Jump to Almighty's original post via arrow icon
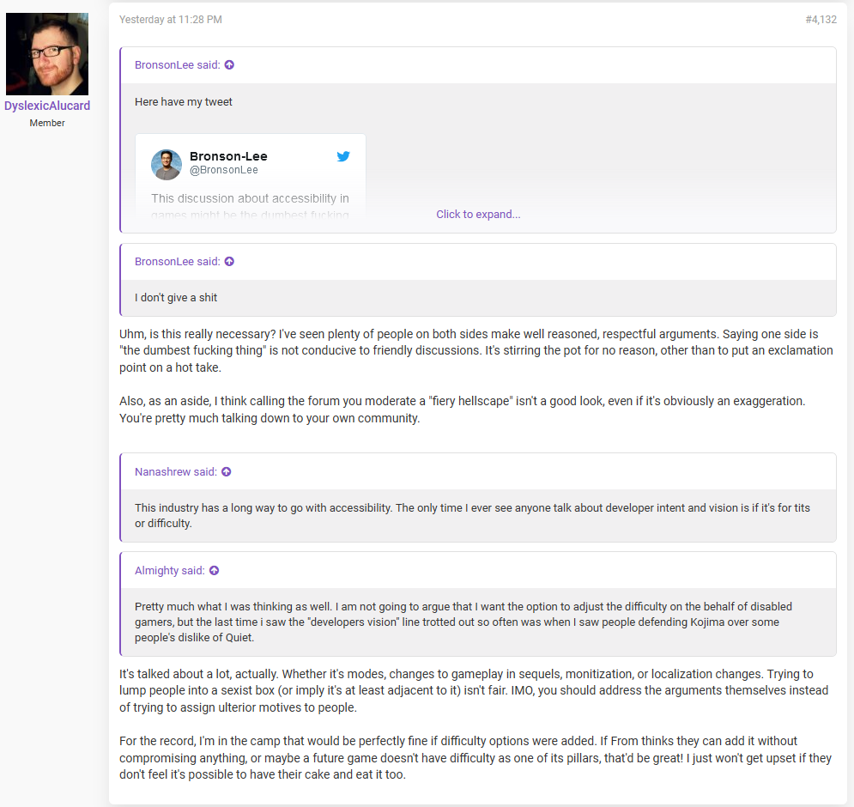Screen dimensions: 854x807 coord(214,571)
